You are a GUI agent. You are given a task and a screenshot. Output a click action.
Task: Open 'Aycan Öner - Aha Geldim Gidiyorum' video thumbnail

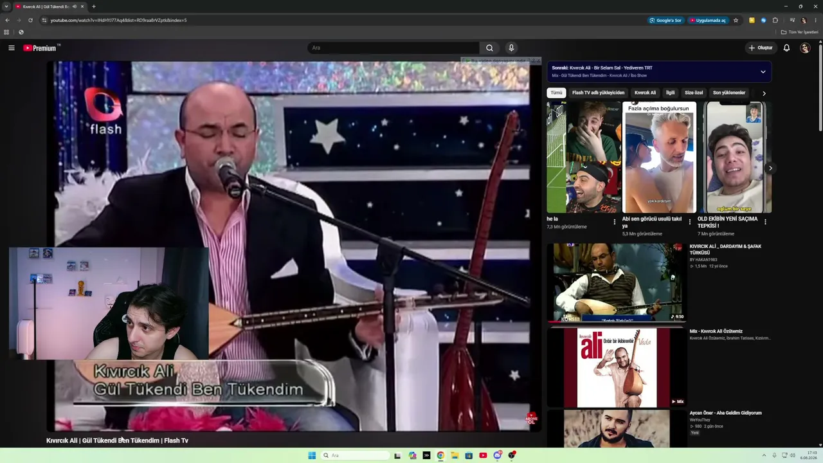616,429
